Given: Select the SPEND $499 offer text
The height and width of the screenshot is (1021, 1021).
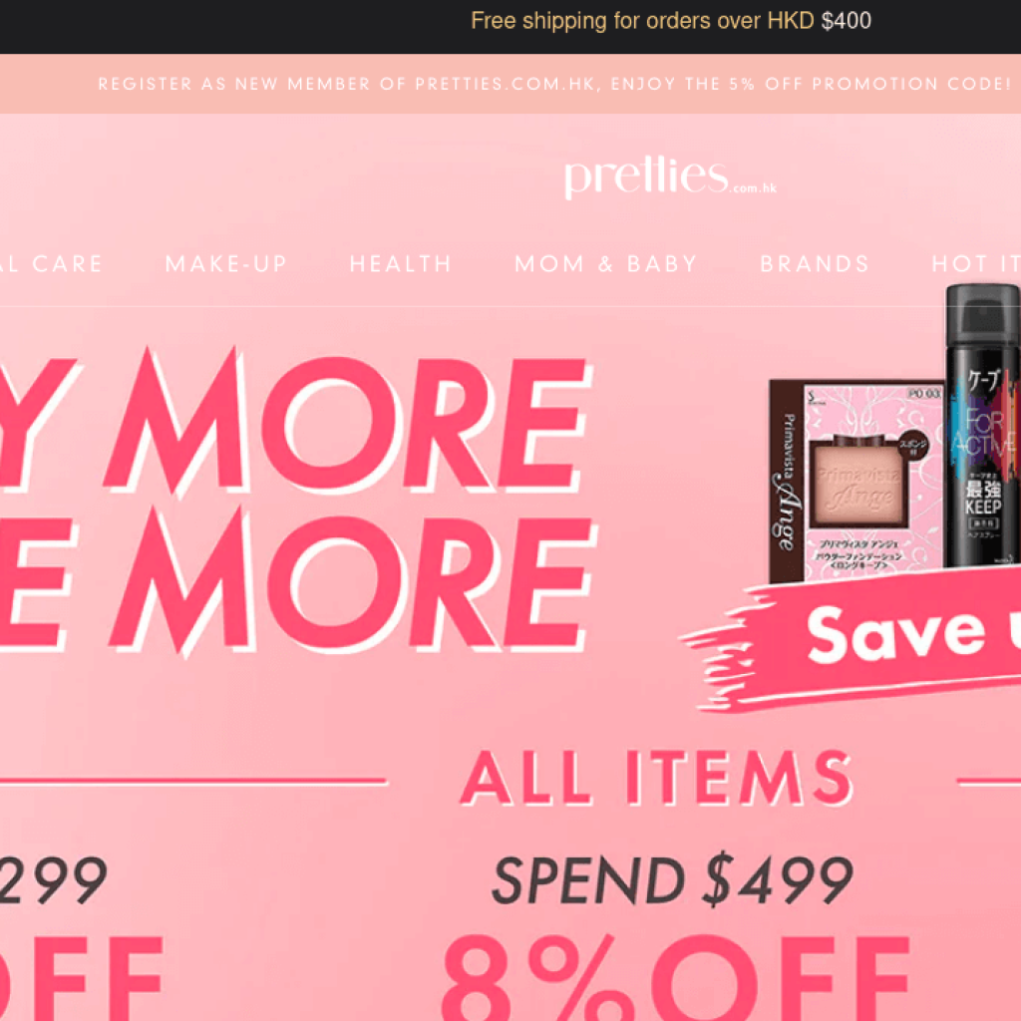Looking at the screenshot, I should 672,880.
